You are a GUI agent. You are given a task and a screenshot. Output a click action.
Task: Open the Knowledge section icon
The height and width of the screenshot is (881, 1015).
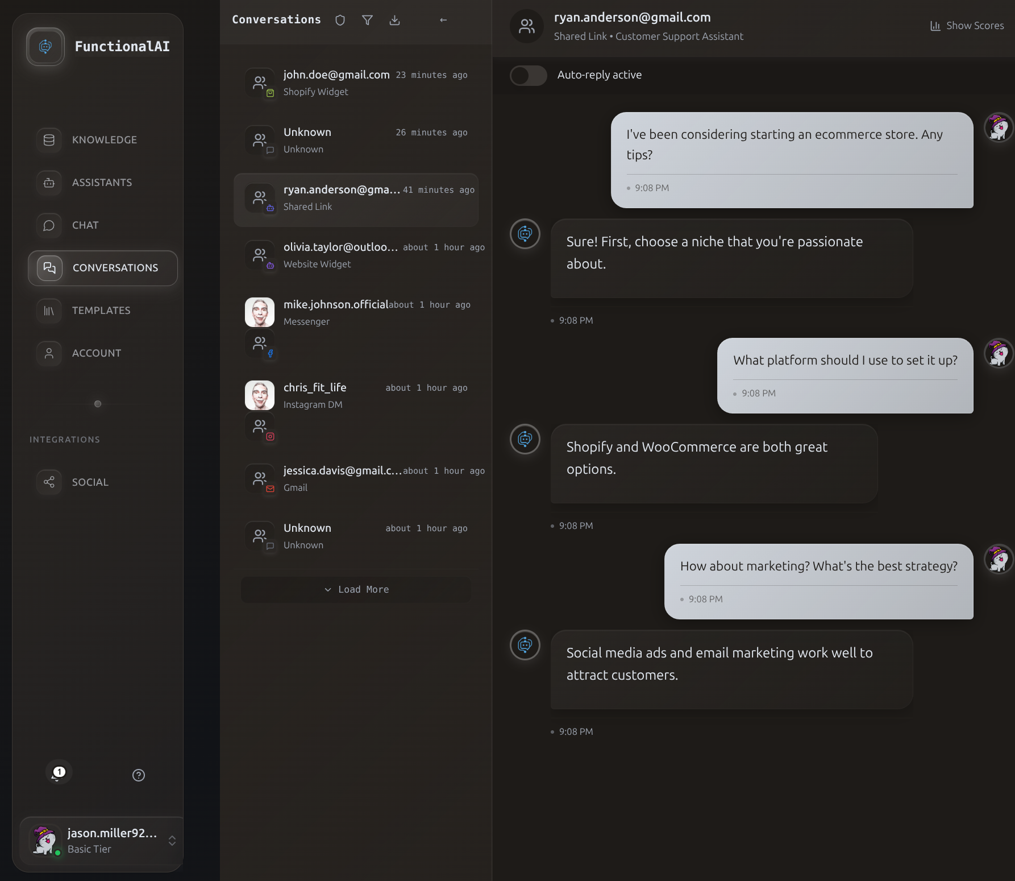[x=48, y=140]
